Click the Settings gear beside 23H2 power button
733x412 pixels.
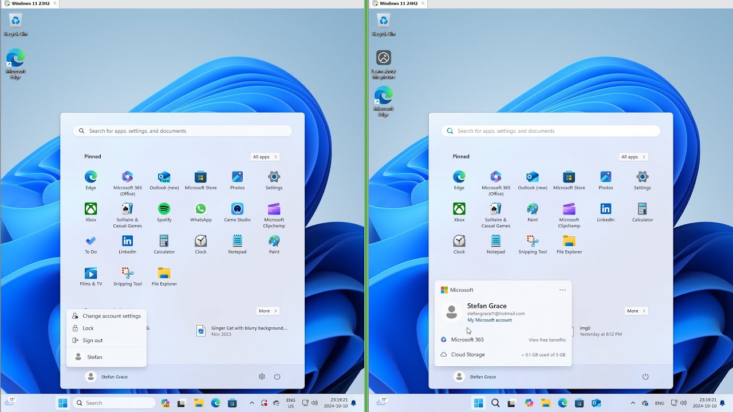262,377
